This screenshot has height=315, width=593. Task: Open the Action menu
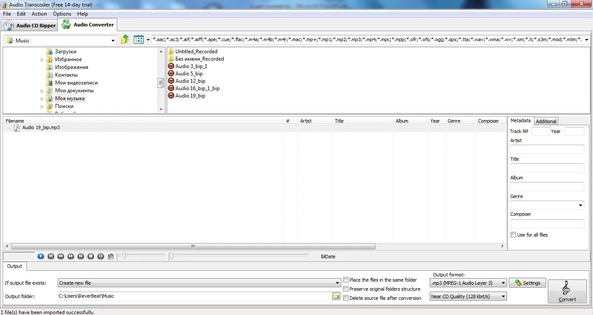coord(39,14)
